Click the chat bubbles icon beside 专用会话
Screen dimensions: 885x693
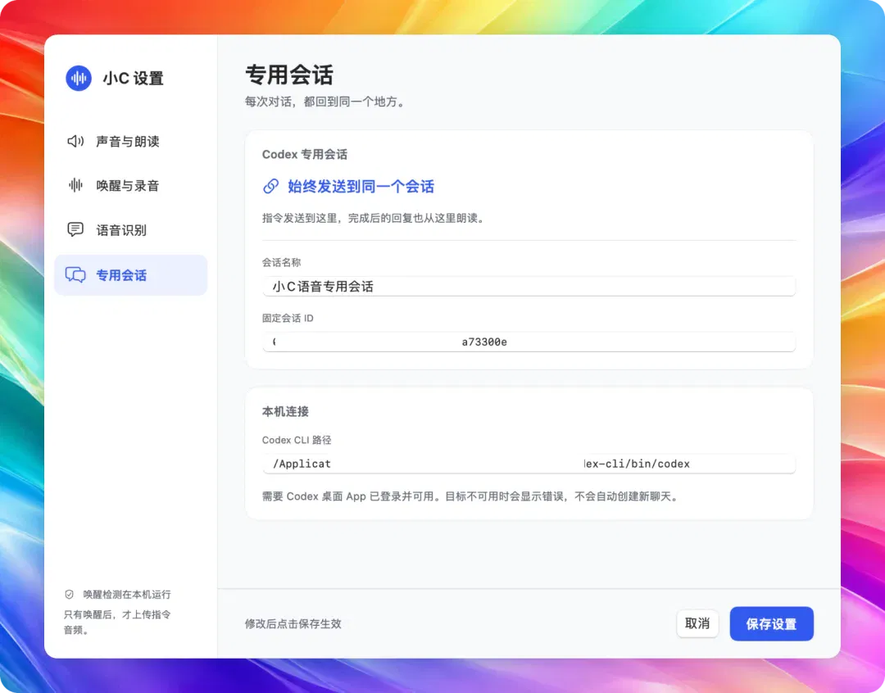(75, 275)
